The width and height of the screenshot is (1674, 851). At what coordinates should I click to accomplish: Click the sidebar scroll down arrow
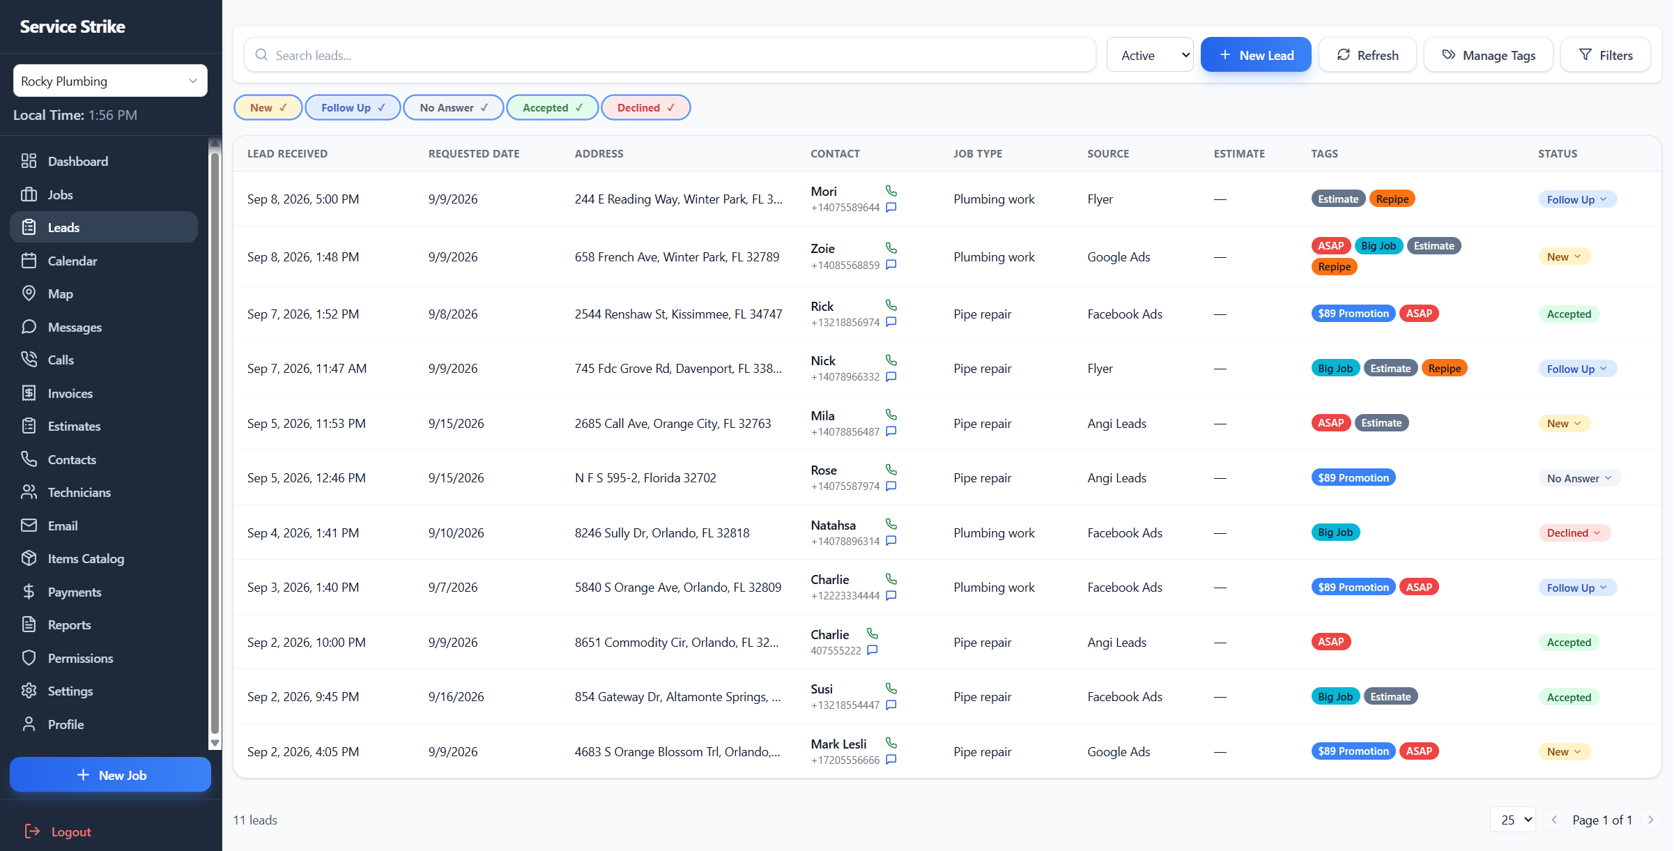[x=215, y=744]
